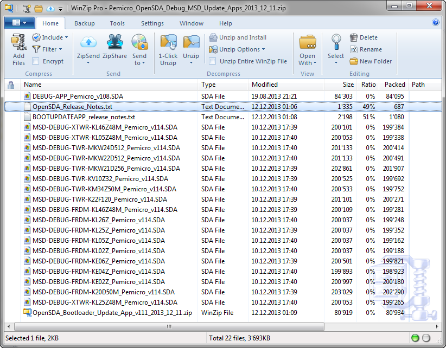446x348 pixels.
Task: Click the New Folder button
Action: [371, 61]
